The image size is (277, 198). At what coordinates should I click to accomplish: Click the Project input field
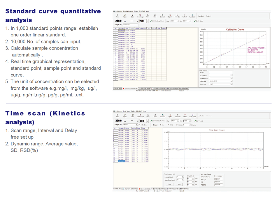click(220, 72)
